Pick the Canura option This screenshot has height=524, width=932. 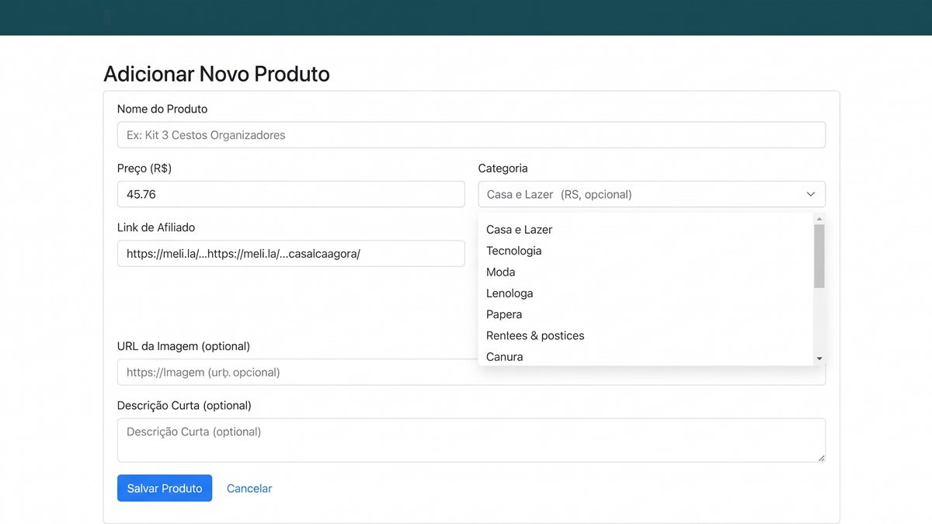point(504,357)
